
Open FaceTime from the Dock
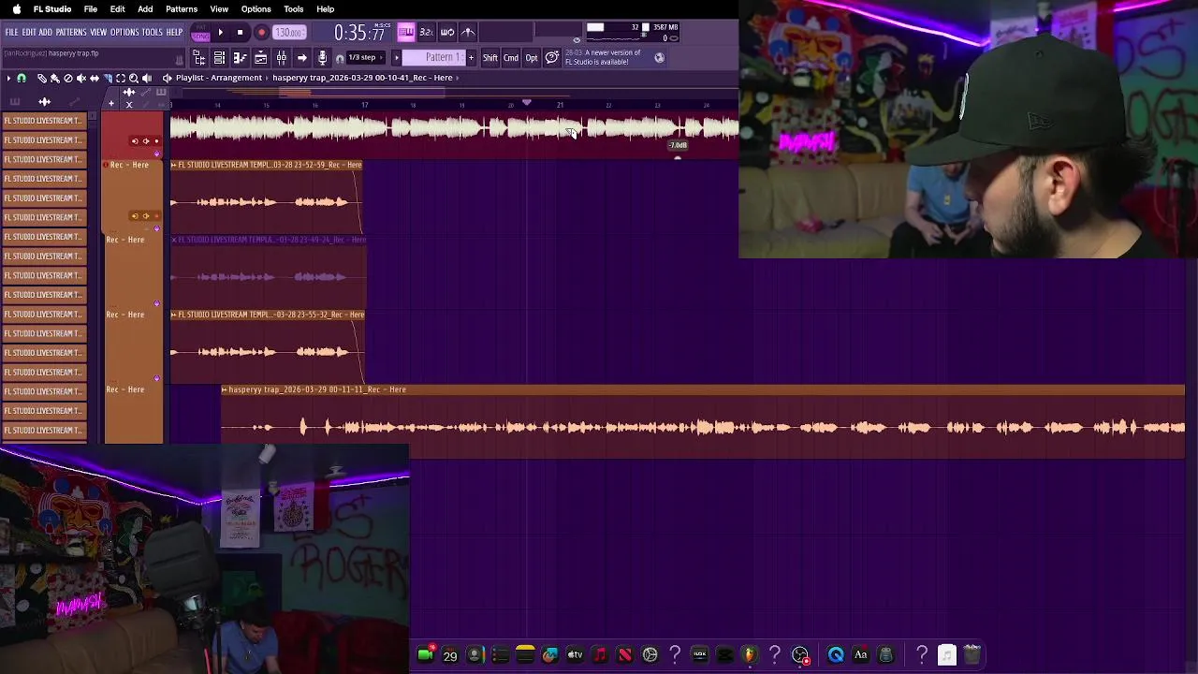point(425,655)
